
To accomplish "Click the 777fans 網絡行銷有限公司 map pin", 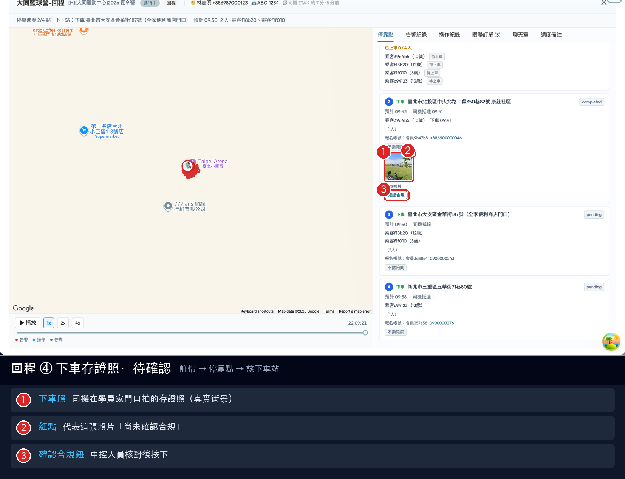I will (168, 206).
